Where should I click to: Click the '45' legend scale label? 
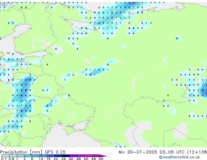click(93, 159)
